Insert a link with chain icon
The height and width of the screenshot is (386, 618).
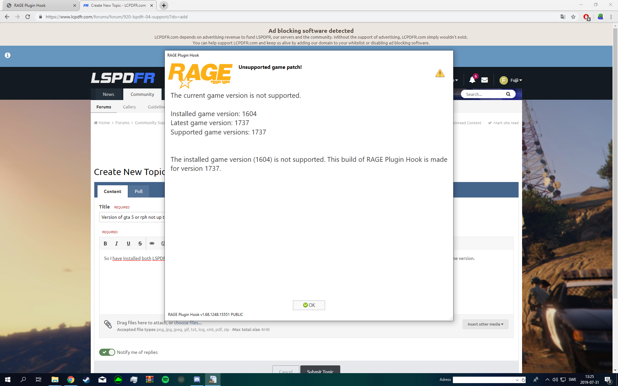[x=152, y=244]
